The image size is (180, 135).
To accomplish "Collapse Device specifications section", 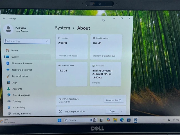I will (122, 111).
